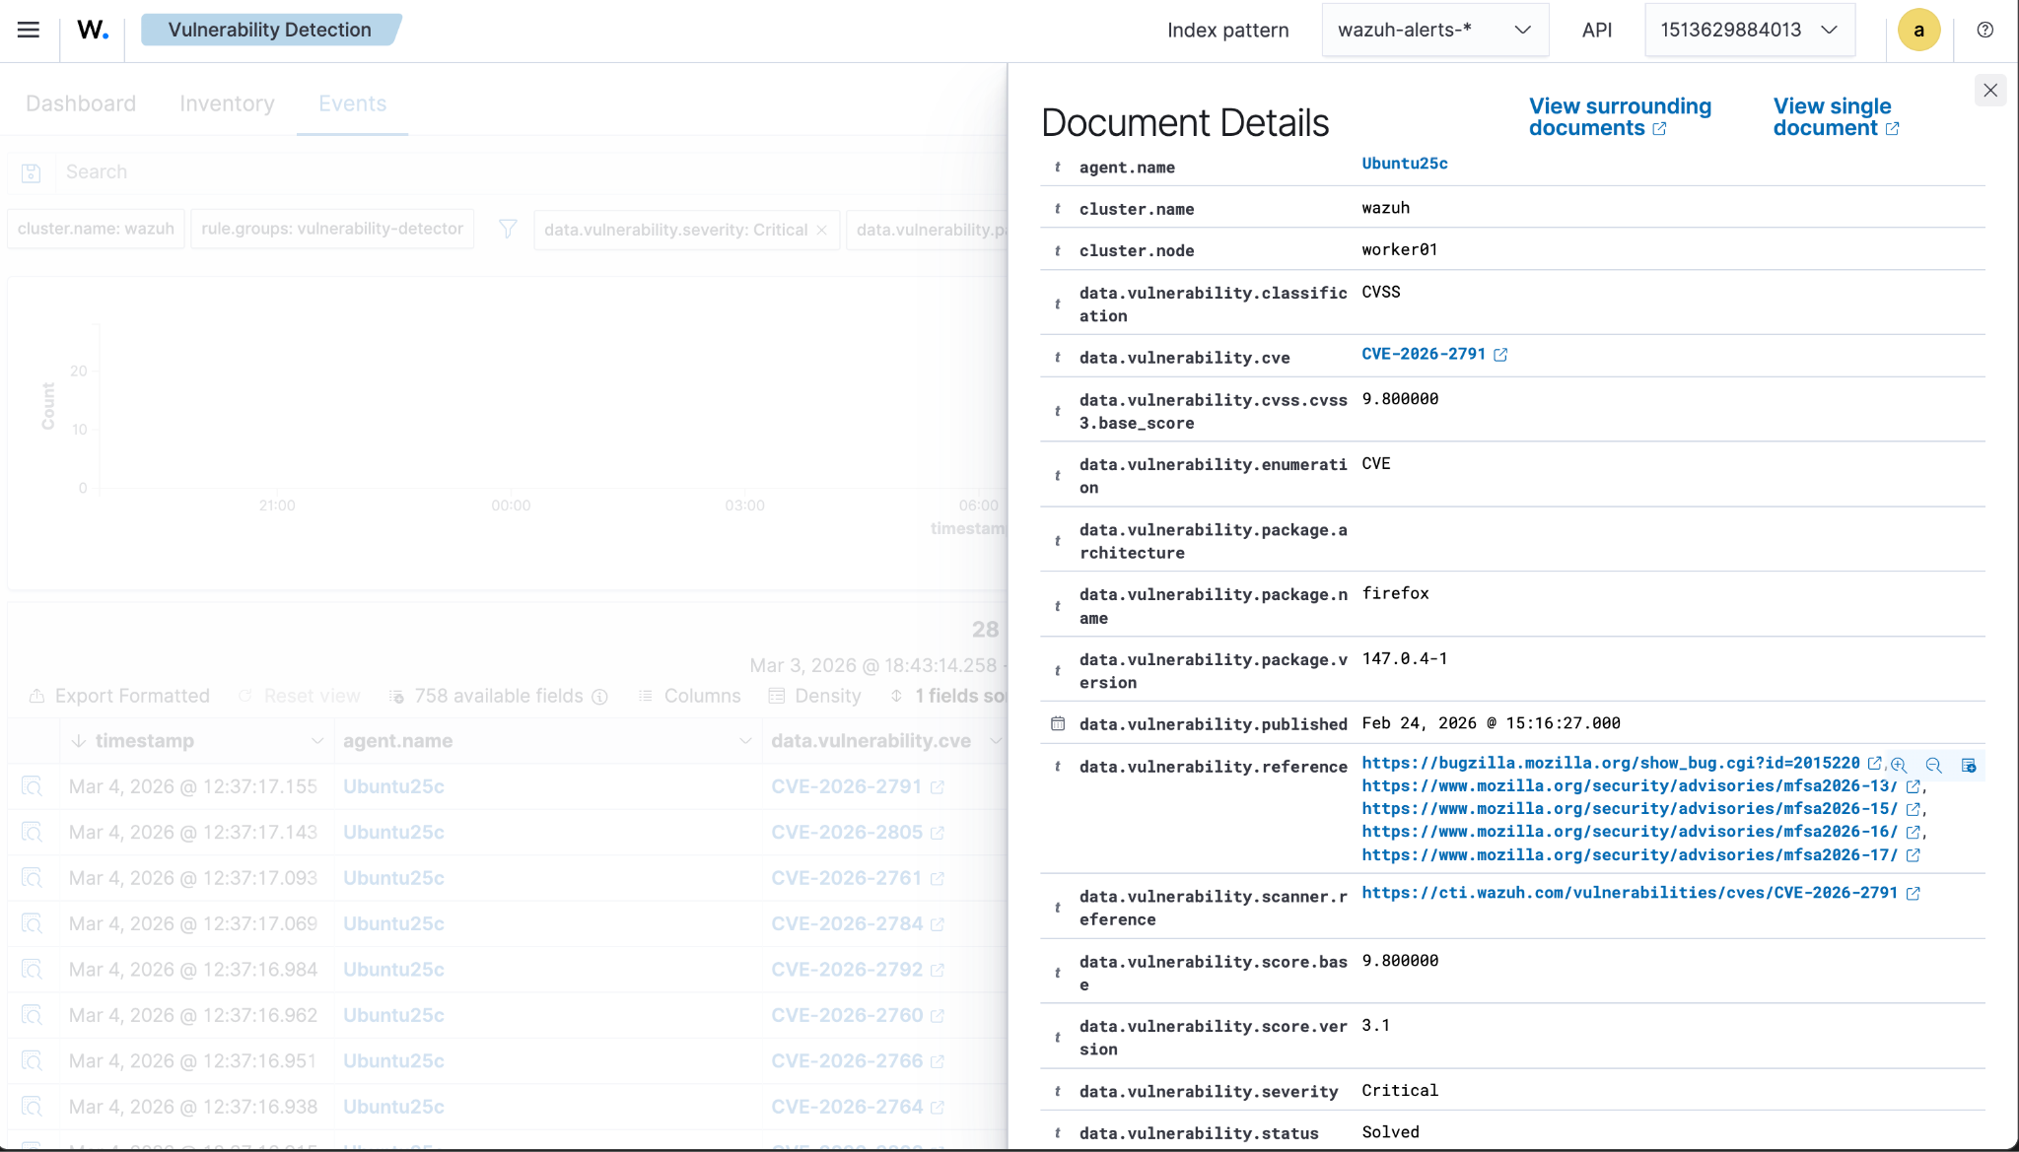Click the user avatar 'a'
This screenshot has width=2019, height=1152.
(x=1918, y=30)
